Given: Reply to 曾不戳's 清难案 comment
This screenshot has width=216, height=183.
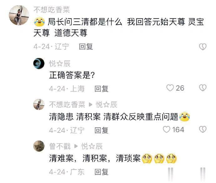Looking at the screenshot, I should click(101, 172).
